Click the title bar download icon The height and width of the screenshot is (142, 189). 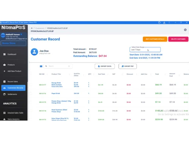[x=164, y=22]
